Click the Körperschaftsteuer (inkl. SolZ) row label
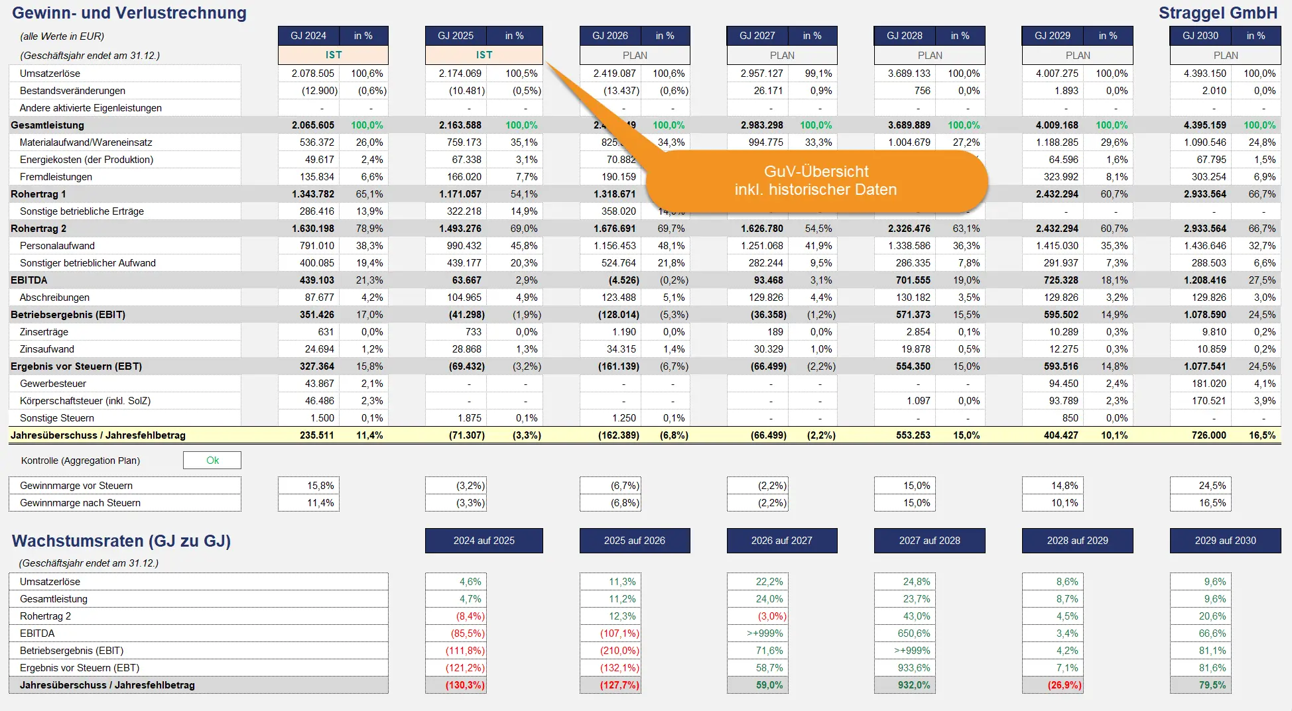Viewport: 1292px width, 711px height. click(x=85, y=401)
